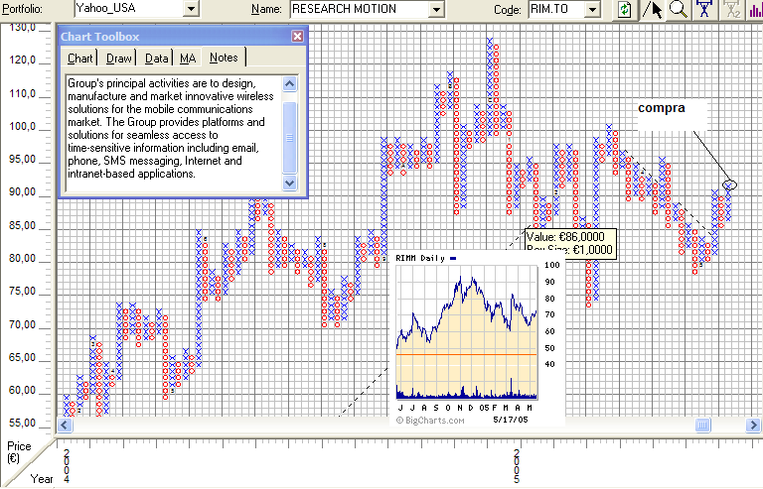The height and width of the screenshot is (489, 763).
Task: Switch to the Chart tab in toolbox
Action: (x=79, y=59)
